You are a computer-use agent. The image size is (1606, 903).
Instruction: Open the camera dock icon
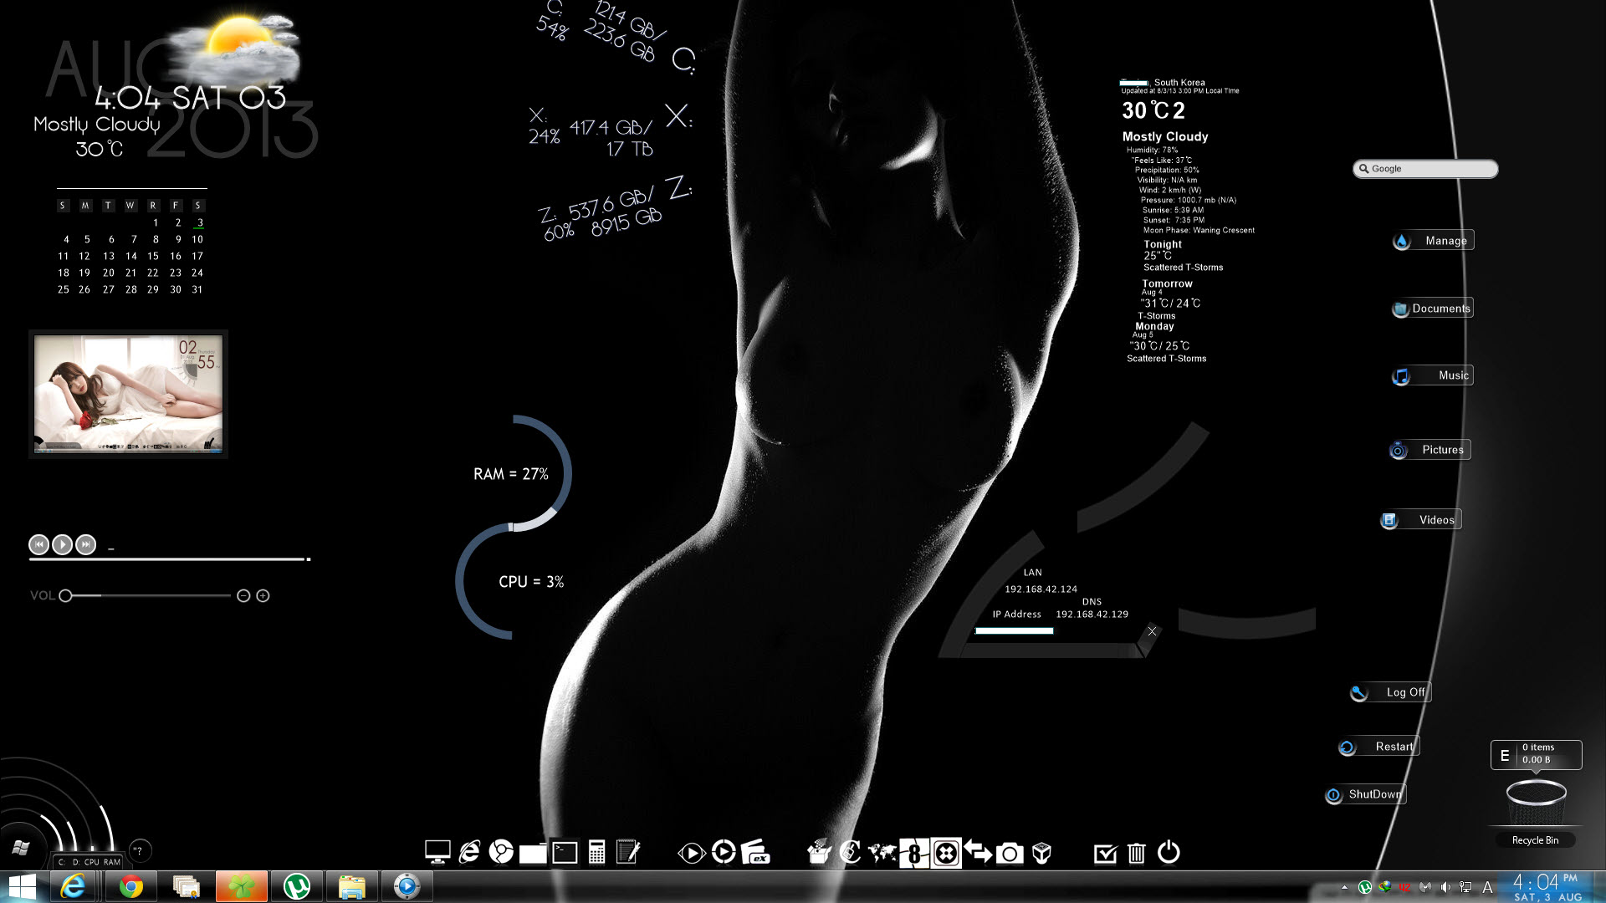[x=1010, y=853]
